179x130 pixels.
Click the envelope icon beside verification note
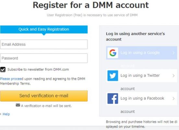point(18,105)
